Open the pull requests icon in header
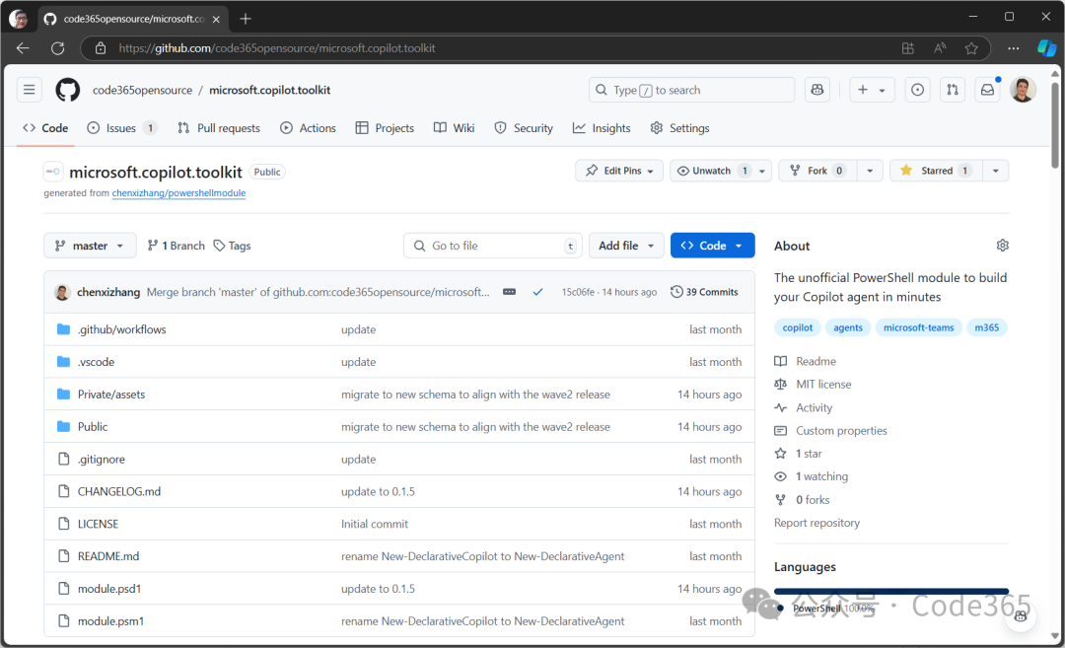 (x=953, y=90)
